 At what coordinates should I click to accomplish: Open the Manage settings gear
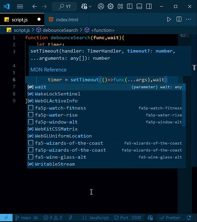pyautogui.click(x=110, y=6)
